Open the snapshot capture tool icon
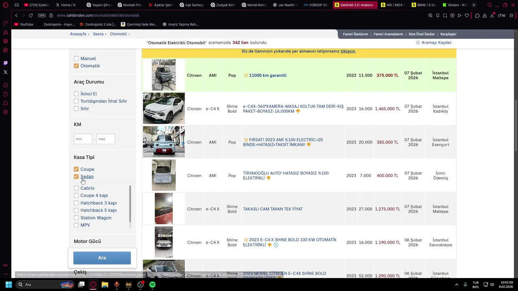This screenshot has height=291, width=518. [445, 15]
